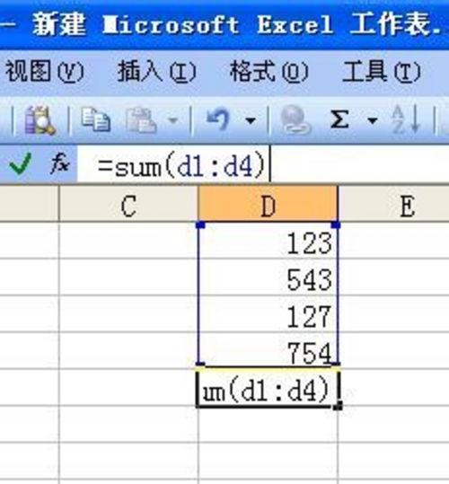
Task: Click the cell containing 543
Action: 268,277
